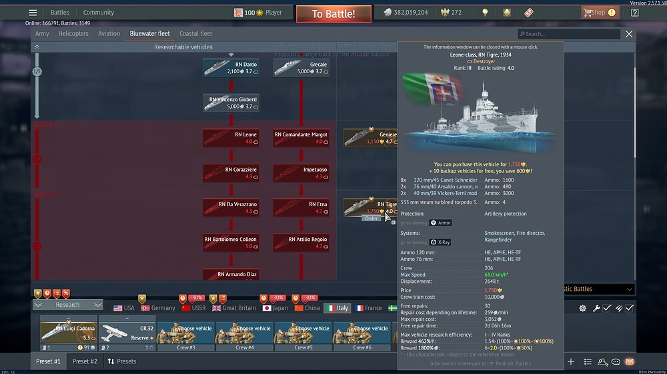667x374 pixels.
Task: Switch to the Aviation tab
Action: pyautogui.click(x=109, y=33)
